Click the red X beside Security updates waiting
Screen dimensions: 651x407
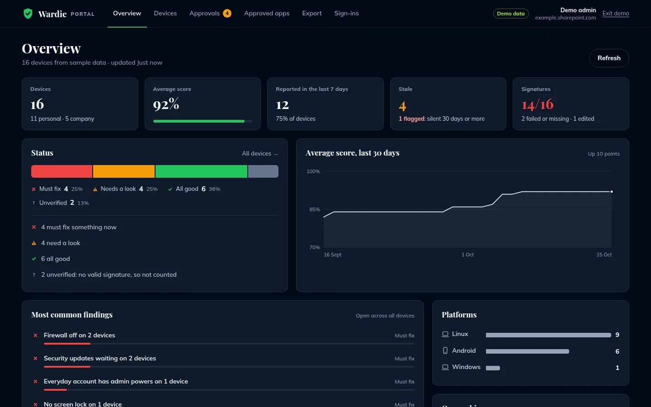click(35, 359)
